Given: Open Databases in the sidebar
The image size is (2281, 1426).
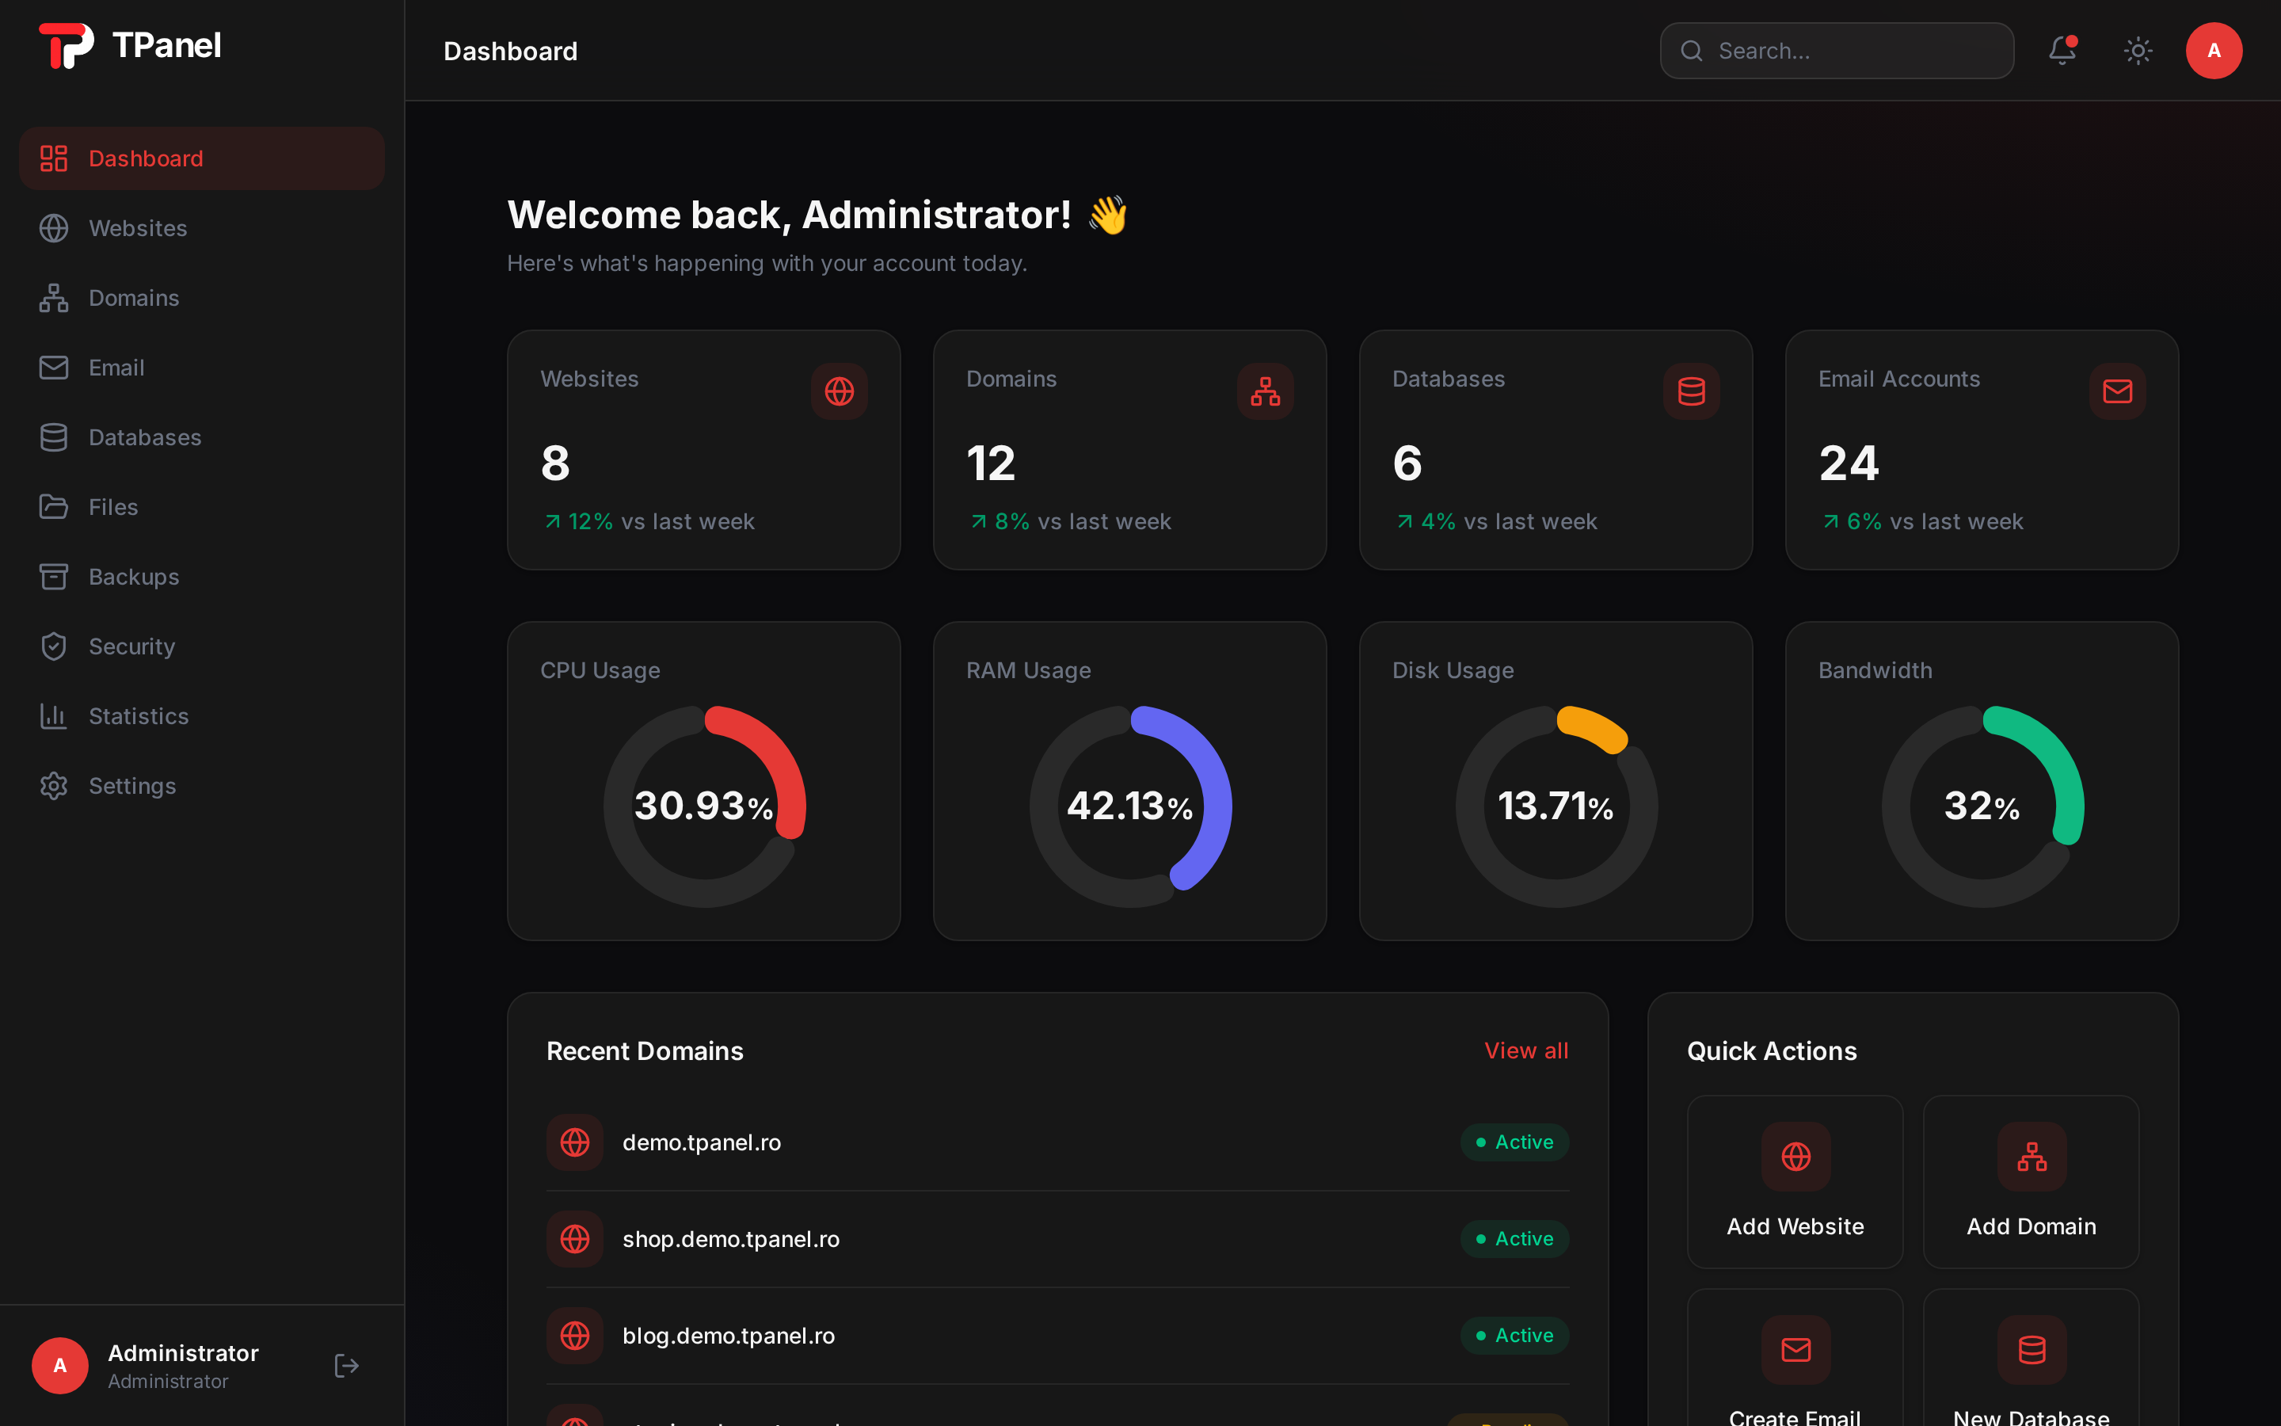Looking at the screenshot, I should coord(202,437).
